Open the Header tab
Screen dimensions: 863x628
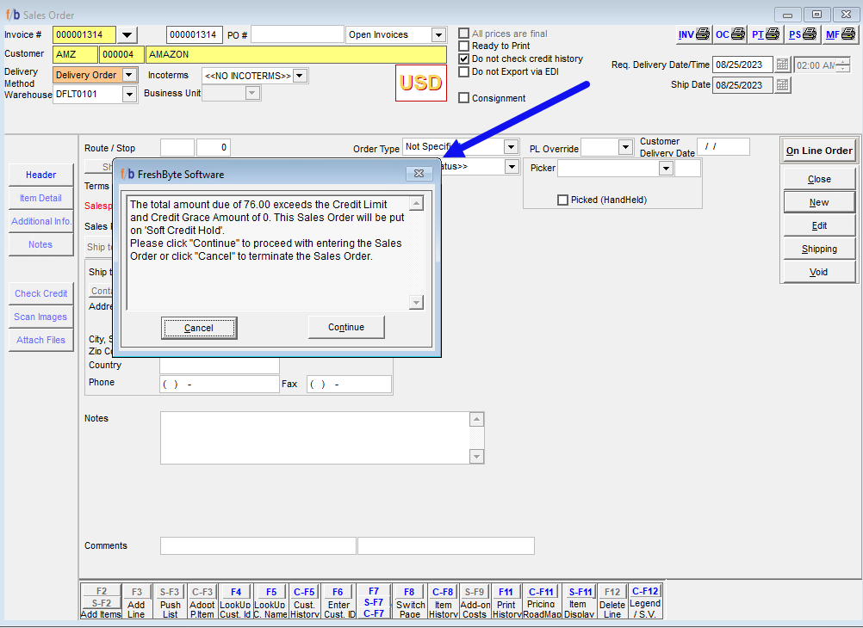coord(40,175)
